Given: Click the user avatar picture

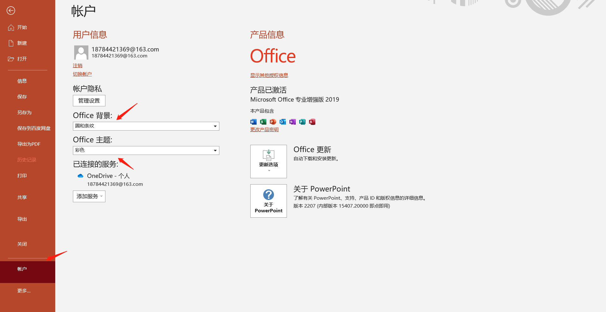Looking at the screenshot, I should [81, 52].
